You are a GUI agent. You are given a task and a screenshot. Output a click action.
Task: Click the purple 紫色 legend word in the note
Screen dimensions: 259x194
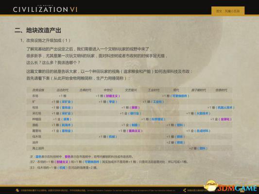coord(68,157)
